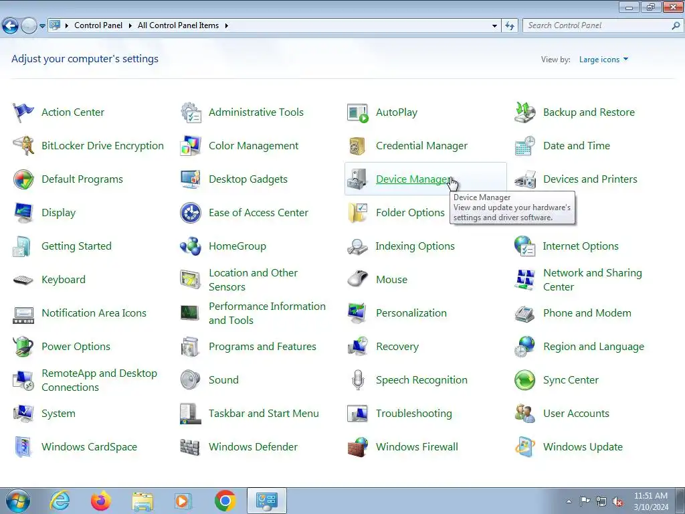Click the address bar refresh button
The width and height of the screenshot is (685, 514).
509,26
